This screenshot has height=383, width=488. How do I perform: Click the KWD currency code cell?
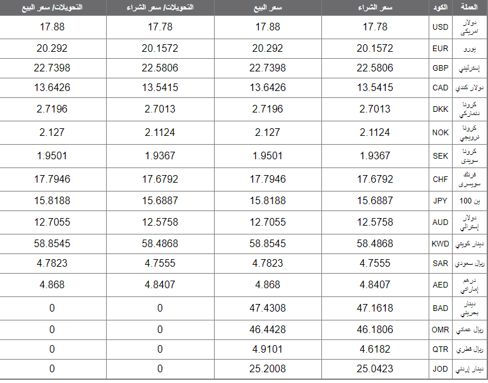click(x=440, y=244)
